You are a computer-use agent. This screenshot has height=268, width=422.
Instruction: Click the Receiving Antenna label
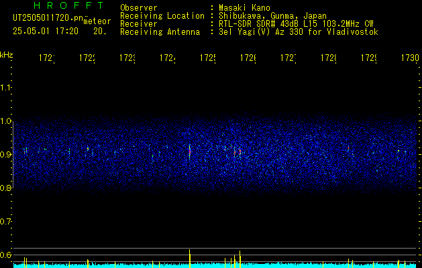[160, 32]
